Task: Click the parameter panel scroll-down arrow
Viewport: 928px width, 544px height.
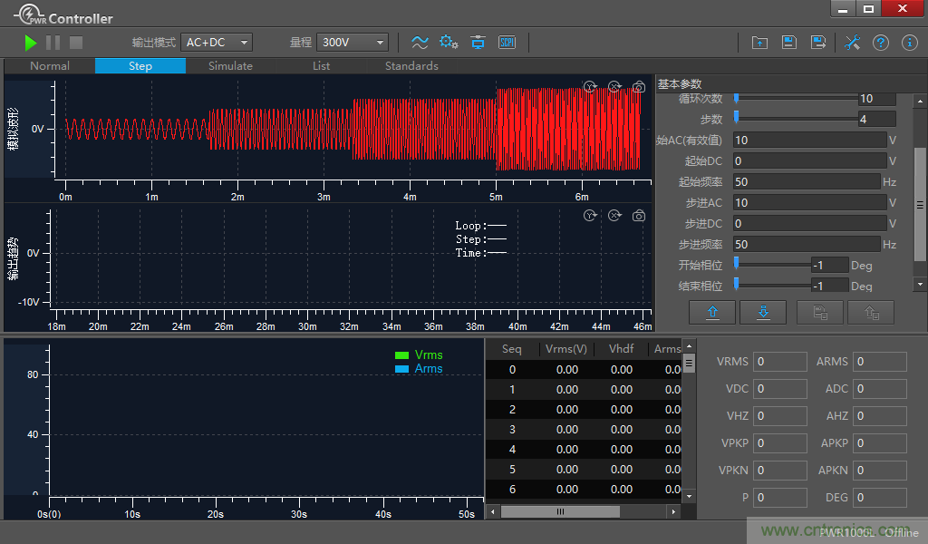Action: 921,284
